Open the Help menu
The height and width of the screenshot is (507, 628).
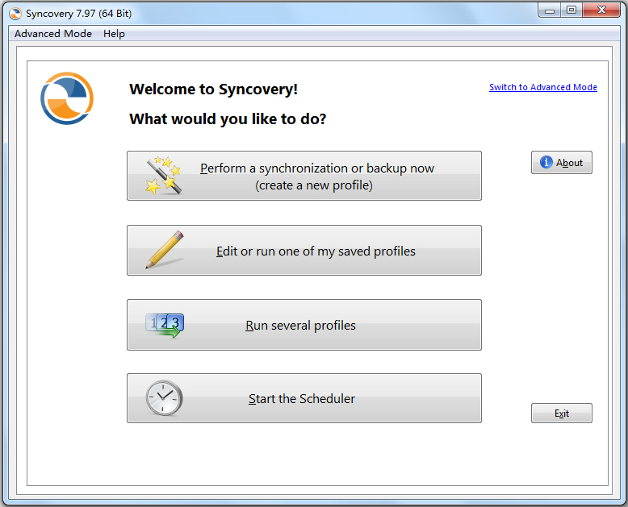coord(114,34)
